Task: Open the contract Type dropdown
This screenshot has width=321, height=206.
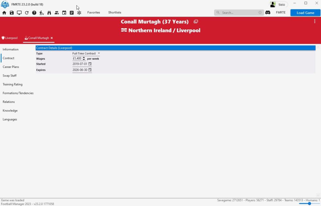Action: pos(86,53)
